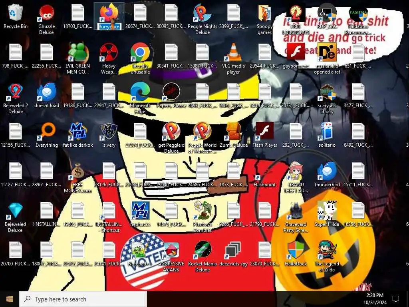Screen dimensions: 409x307
Task: Select the Bejeweled 2 Deluxe icon
Action: click(x=16, y=92)
